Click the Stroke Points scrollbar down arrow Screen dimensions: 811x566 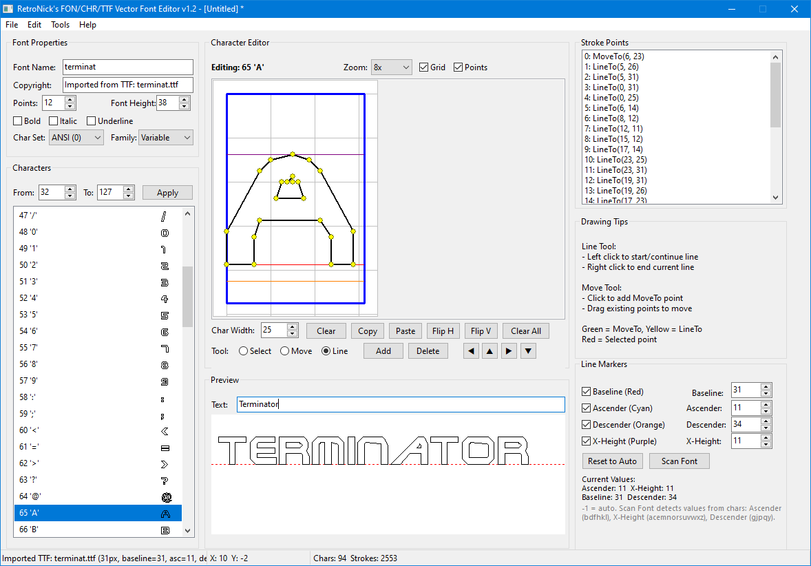pos(775,197)
